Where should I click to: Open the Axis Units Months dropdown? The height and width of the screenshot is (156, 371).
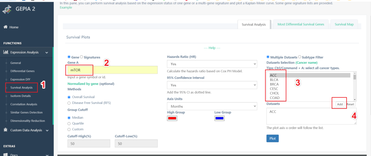(212, 106)
